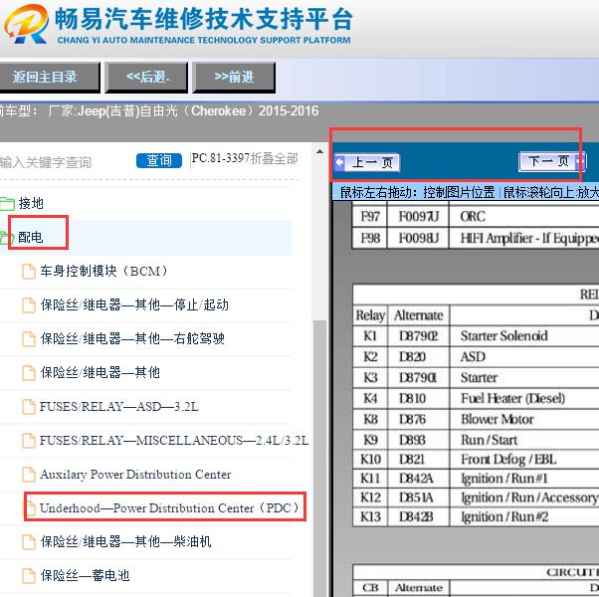The height and width of the screenshot is (597, 599).
Task: Open 保险丝/继电器—其他—柴油机 entry
Action: 125,541
